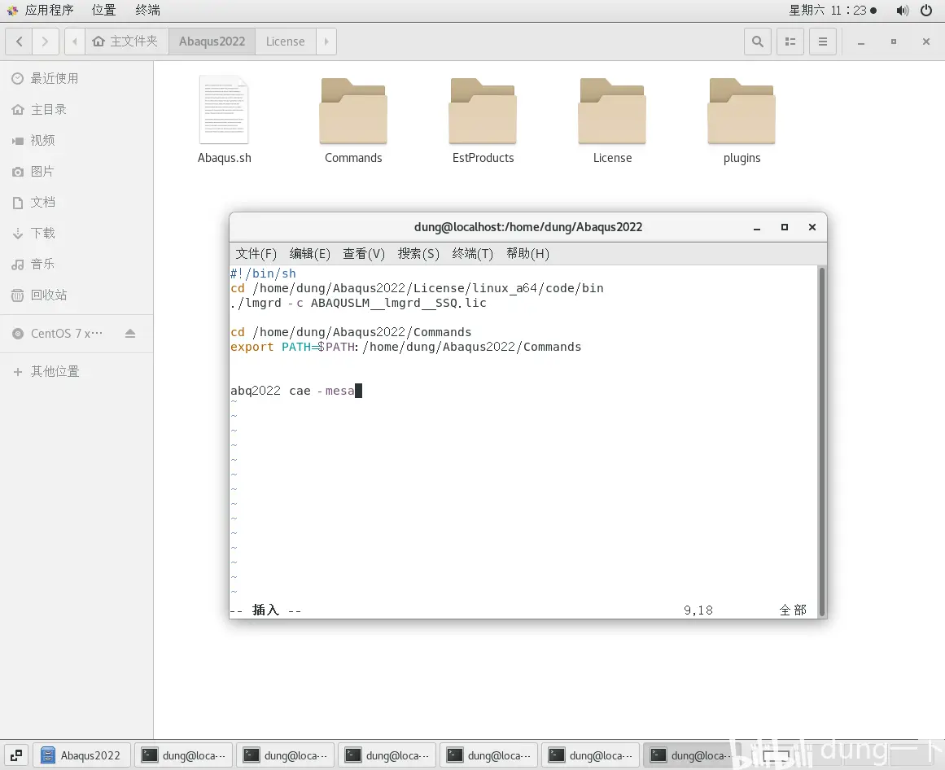Maximize the terminal window
945x770 pixels.
click(785, 227)
